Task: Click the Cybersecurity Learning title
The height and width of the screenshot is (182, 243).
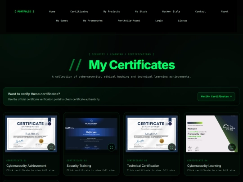Action: [x=204, y=166]
